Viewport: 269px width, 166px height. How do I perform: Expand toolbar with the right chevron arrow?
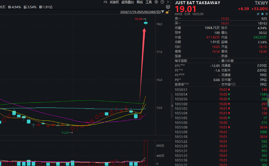[x=167, y=2]
